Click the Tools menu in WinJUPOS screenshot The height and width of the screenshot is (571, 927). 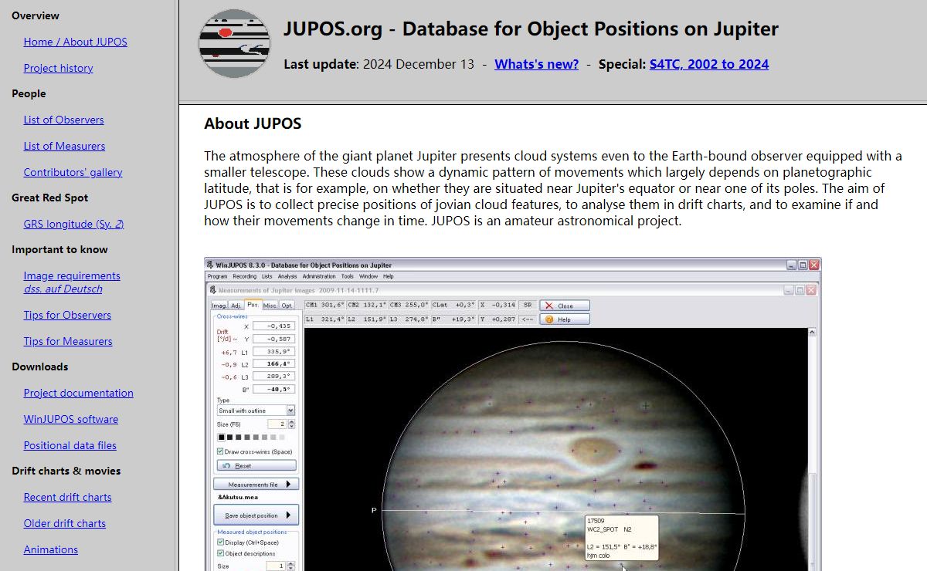coord(348,276)
